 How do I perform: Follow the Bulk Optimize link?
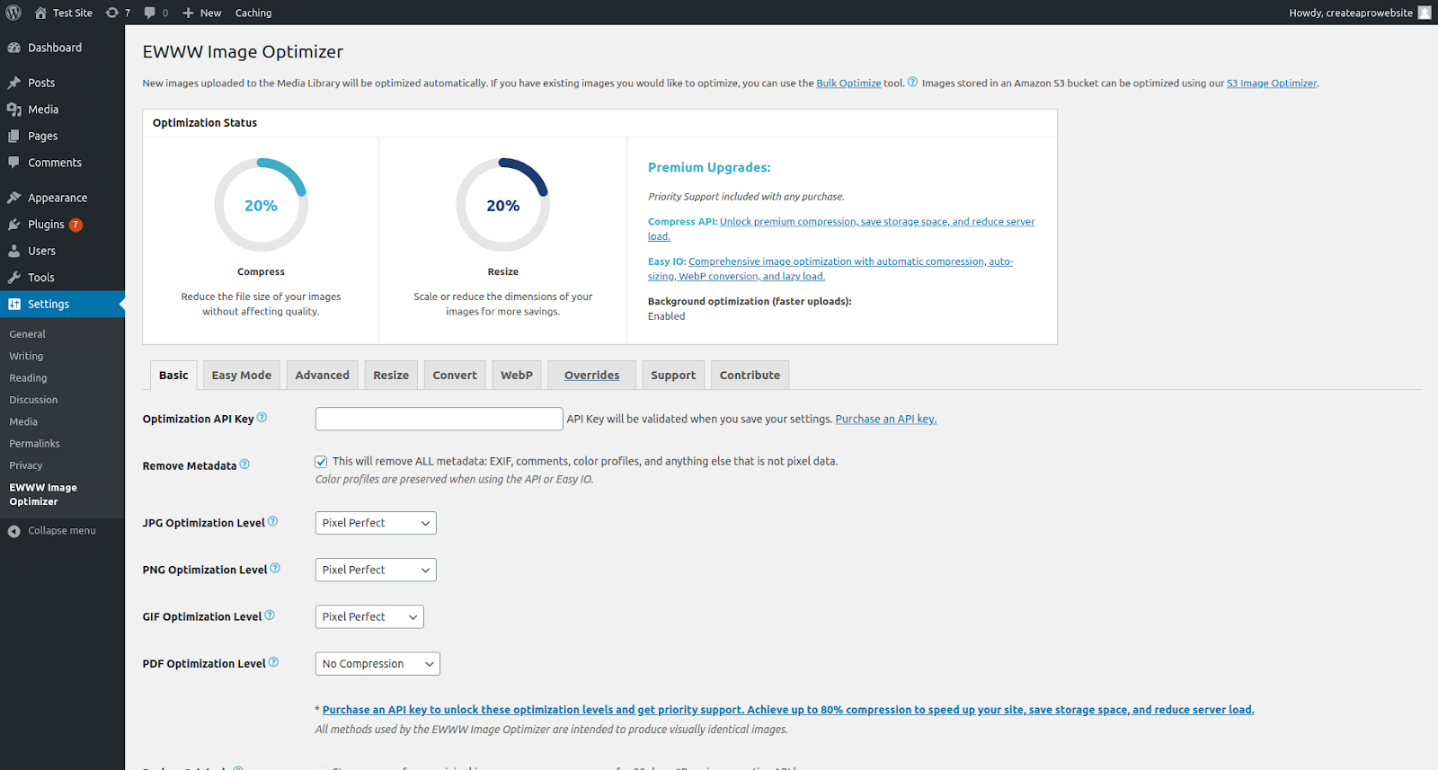(848, 84)
